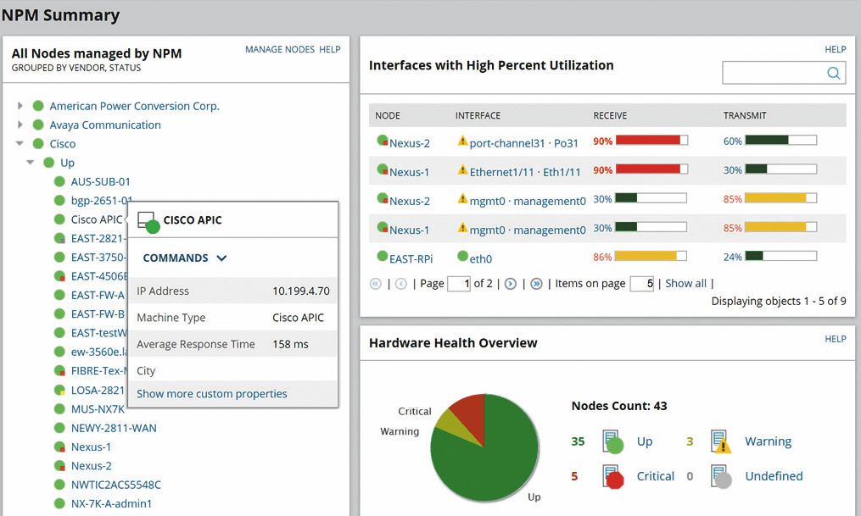This screenshot has height=516, width=861.
Task: Click Show more custom properties link
Action: click(x=212, y=394)
